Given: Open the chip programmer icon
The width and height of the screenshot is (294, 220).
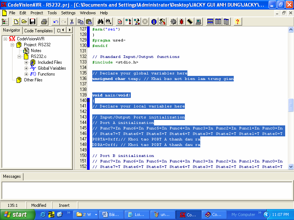Looking at the screenshot, I should point(190,22).
